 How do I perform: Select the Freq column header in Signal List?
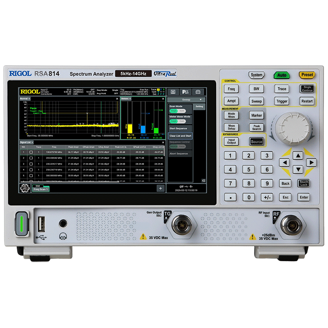point(54,147)
